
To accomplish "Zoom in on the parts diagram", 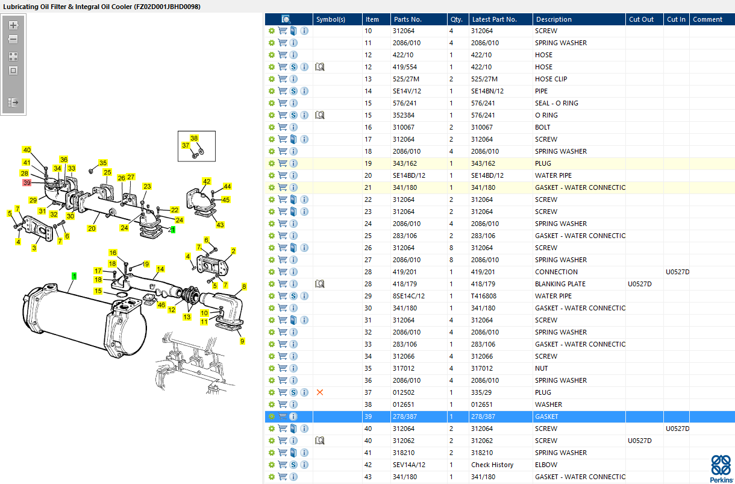I will click(x=13, y=25).
